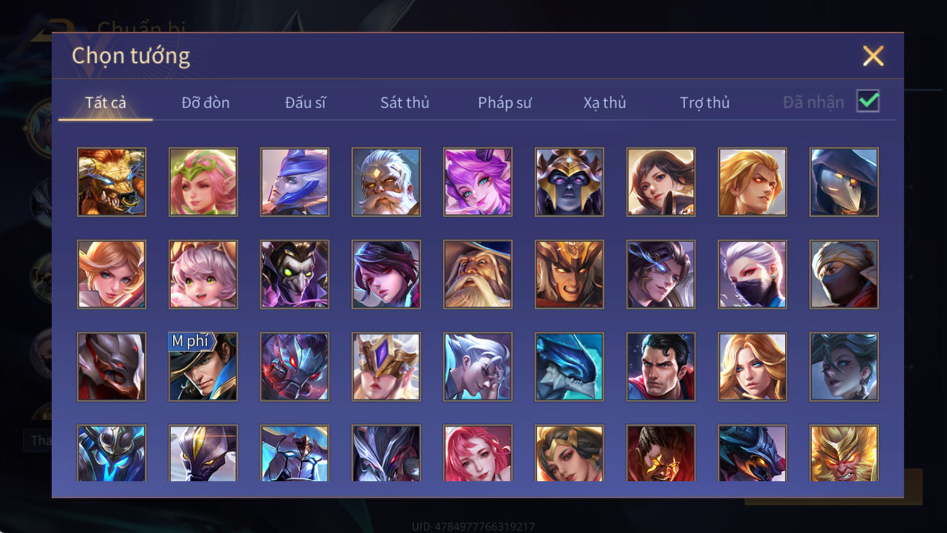Toggle the 'Đã nhận' checkbox
The width and height of the screenshot is (947, 533).
pyautogui.click(x=868, y=101)
